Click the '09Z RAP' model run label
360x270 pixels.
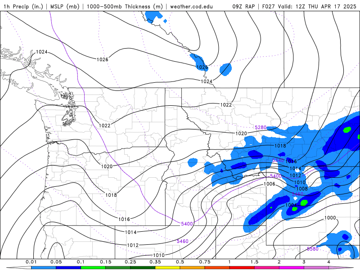coord(243,6)
